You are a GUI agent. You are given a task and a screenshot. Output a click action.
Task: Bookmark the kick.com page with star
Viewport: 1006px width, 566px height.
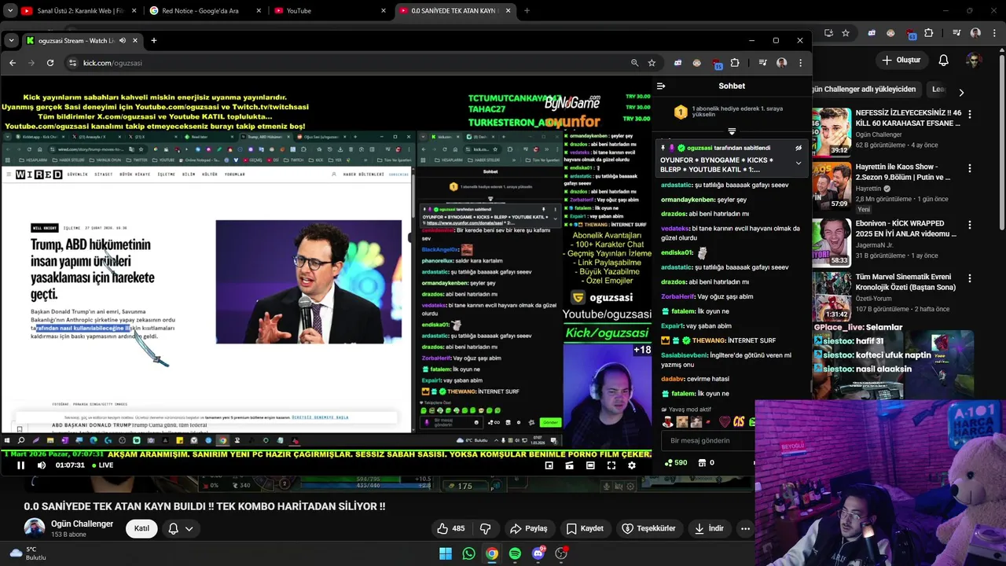pos(652,63)
